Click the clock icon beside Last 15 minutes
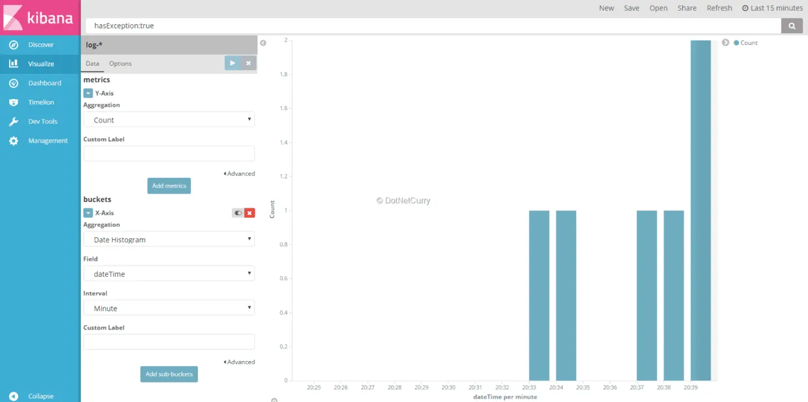808x402 pixels. tap(745, 8)
